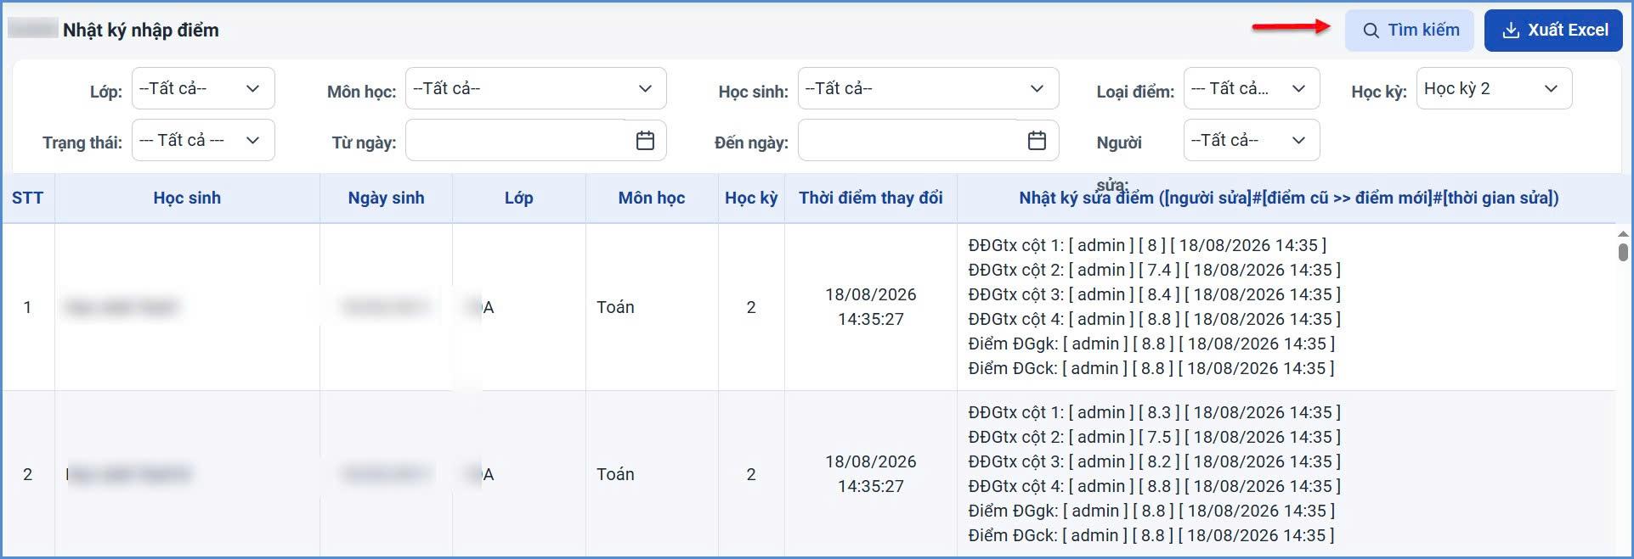Click the Nhật ký nhập điểm page title
This screenshot has height=559, width=1634.
[141, 31]
